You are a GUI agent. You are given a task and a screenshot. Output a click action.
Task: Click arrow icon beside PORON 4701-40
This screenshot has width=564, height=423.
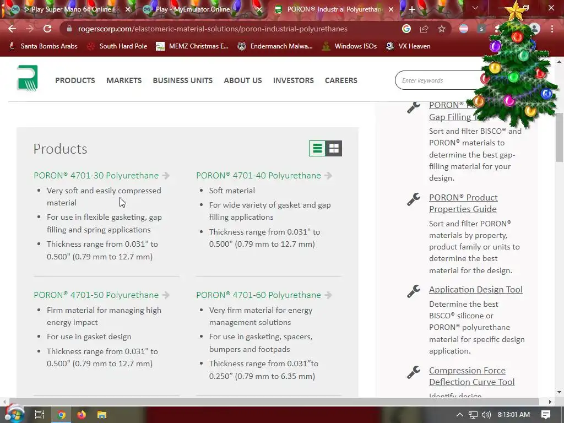[328, 176]
